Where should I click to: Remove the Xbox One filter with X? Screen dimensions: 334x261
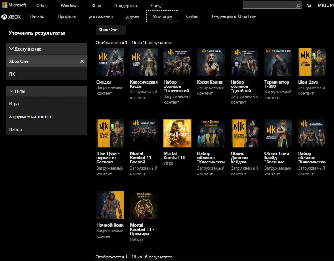point(82,61)
